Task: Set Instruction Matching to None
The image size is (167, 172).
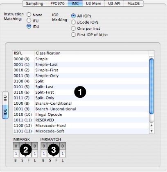Action: (29, 15)
